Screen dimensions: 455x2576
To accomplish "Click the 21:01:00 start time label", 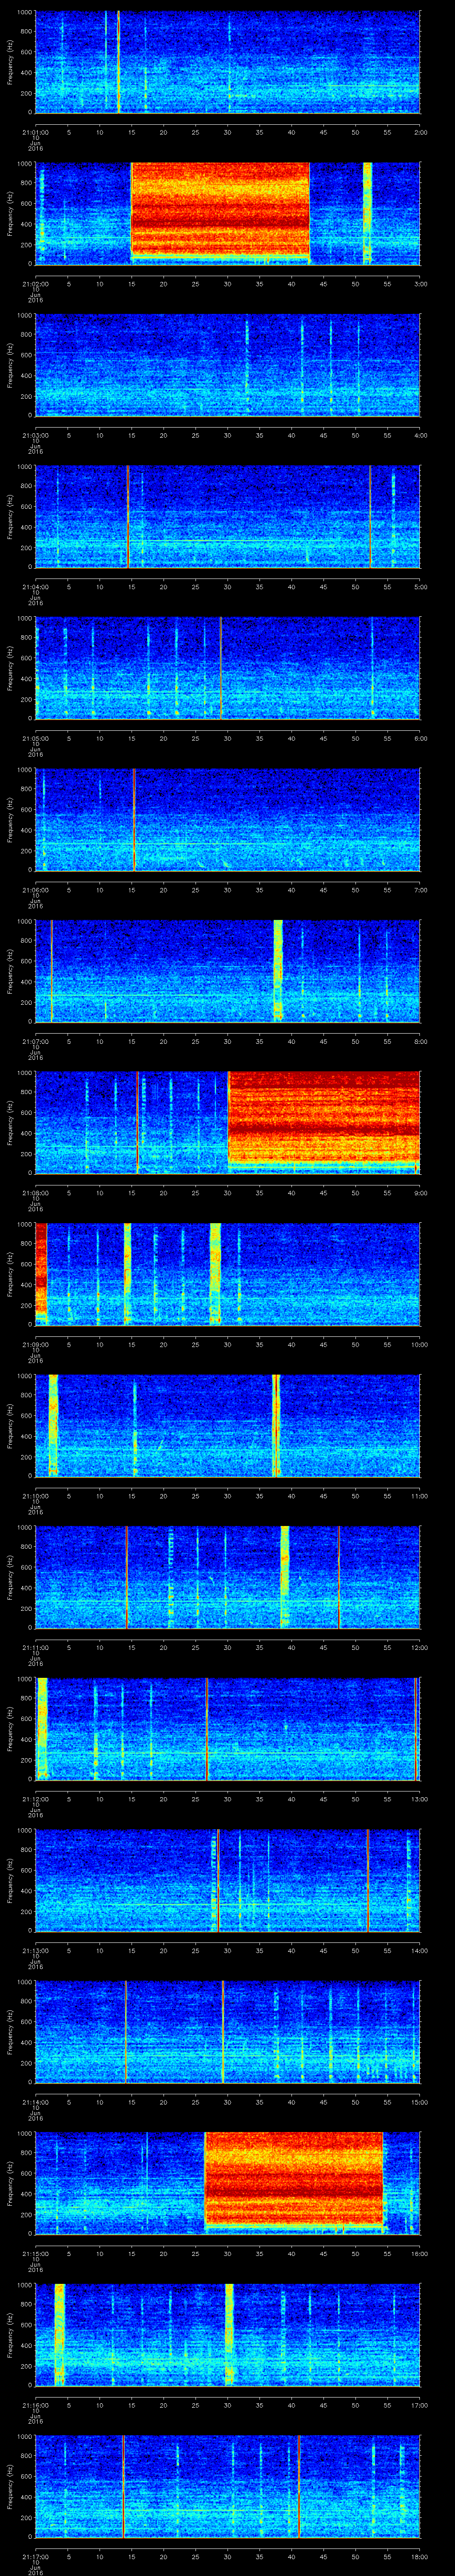I will pos(35,132).
